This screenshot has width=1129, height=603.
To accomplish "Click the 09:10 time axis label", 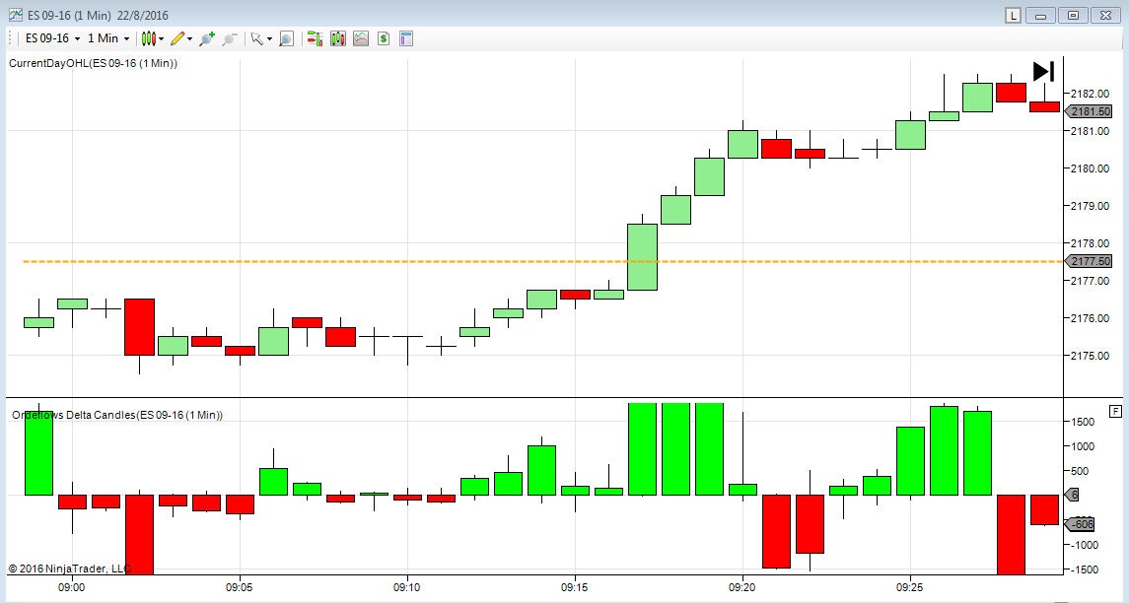I will coord(407,587).
